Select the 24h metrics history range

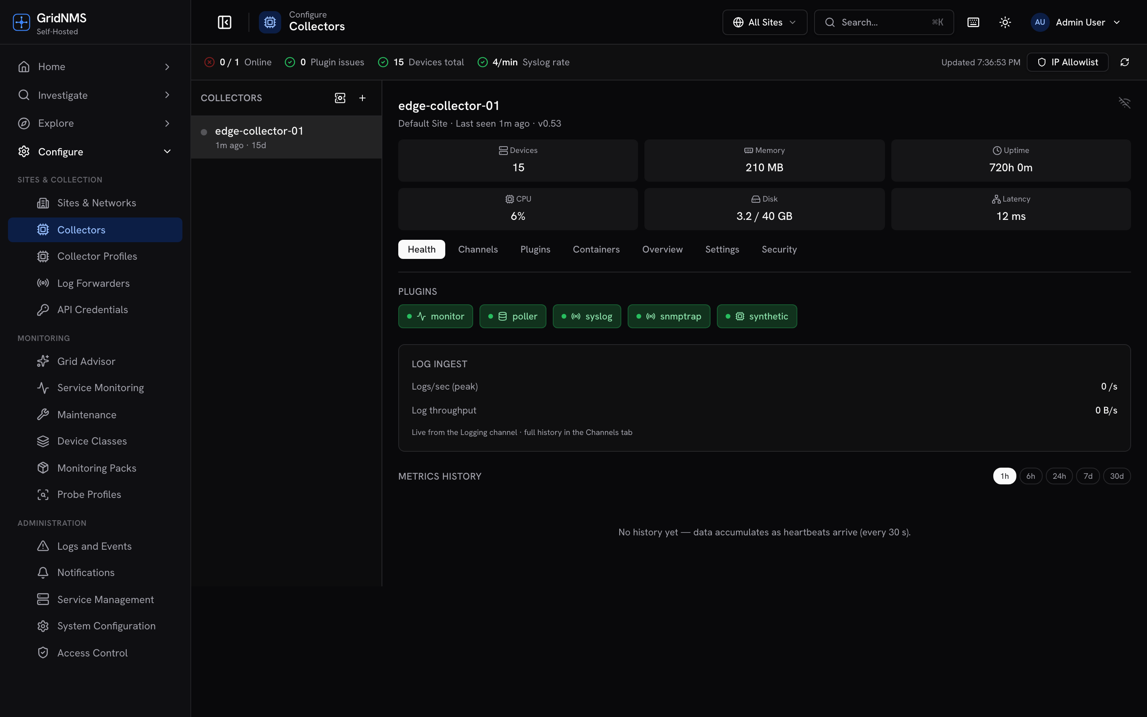[x=1059, y=476]
